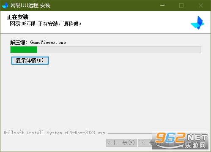Click the Show details (显示详情) button

[x=30, y=60]
